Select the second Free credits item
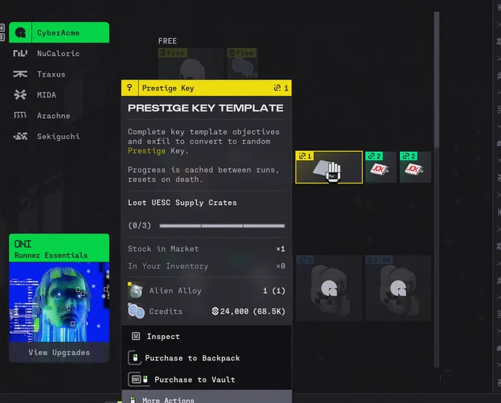Screen dimensions: 501x403 (x=242, y=63)
